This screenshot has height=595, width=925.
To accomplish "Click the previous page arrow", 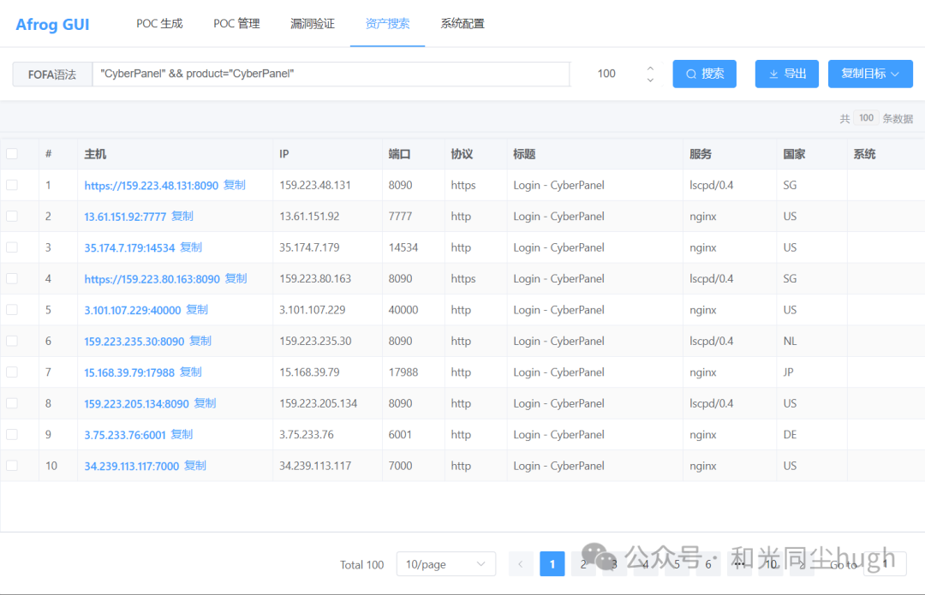I will [x=521, y=564].
